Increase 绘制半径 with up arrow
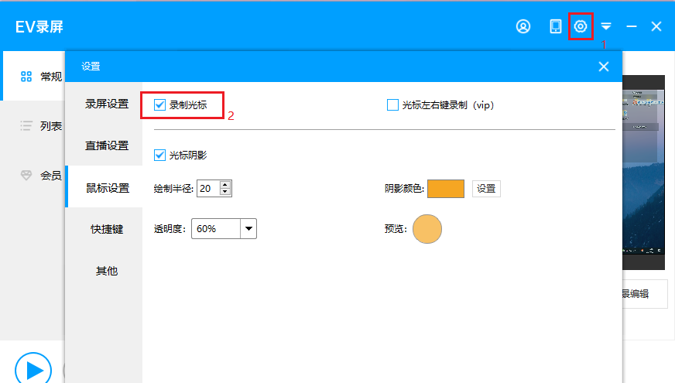The height and width of the screenshot is (383, 675). click(225, 185)
